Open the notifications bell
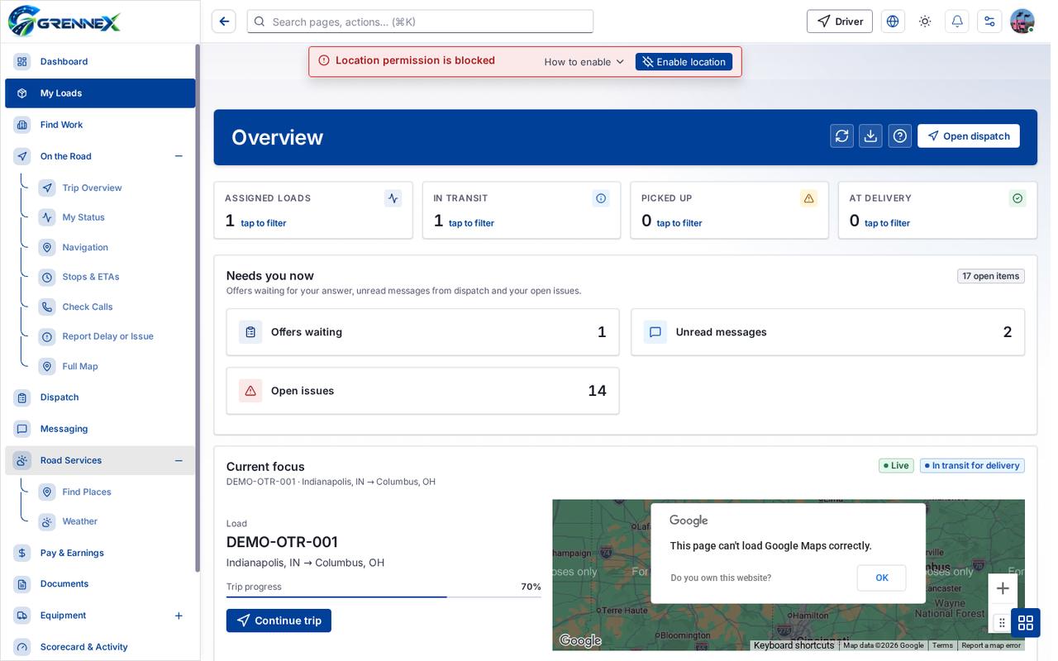 pos(957,21)
